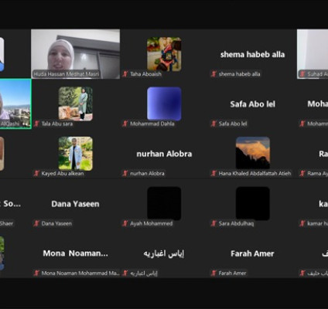The width and height of the screenshot is (328, 309).
Task: Click the muted mic icon beside small إياس اغباريه label
Action: click(x=125, y=273)
